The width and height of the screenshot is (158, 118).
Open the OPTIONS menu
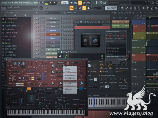point(26,3)
